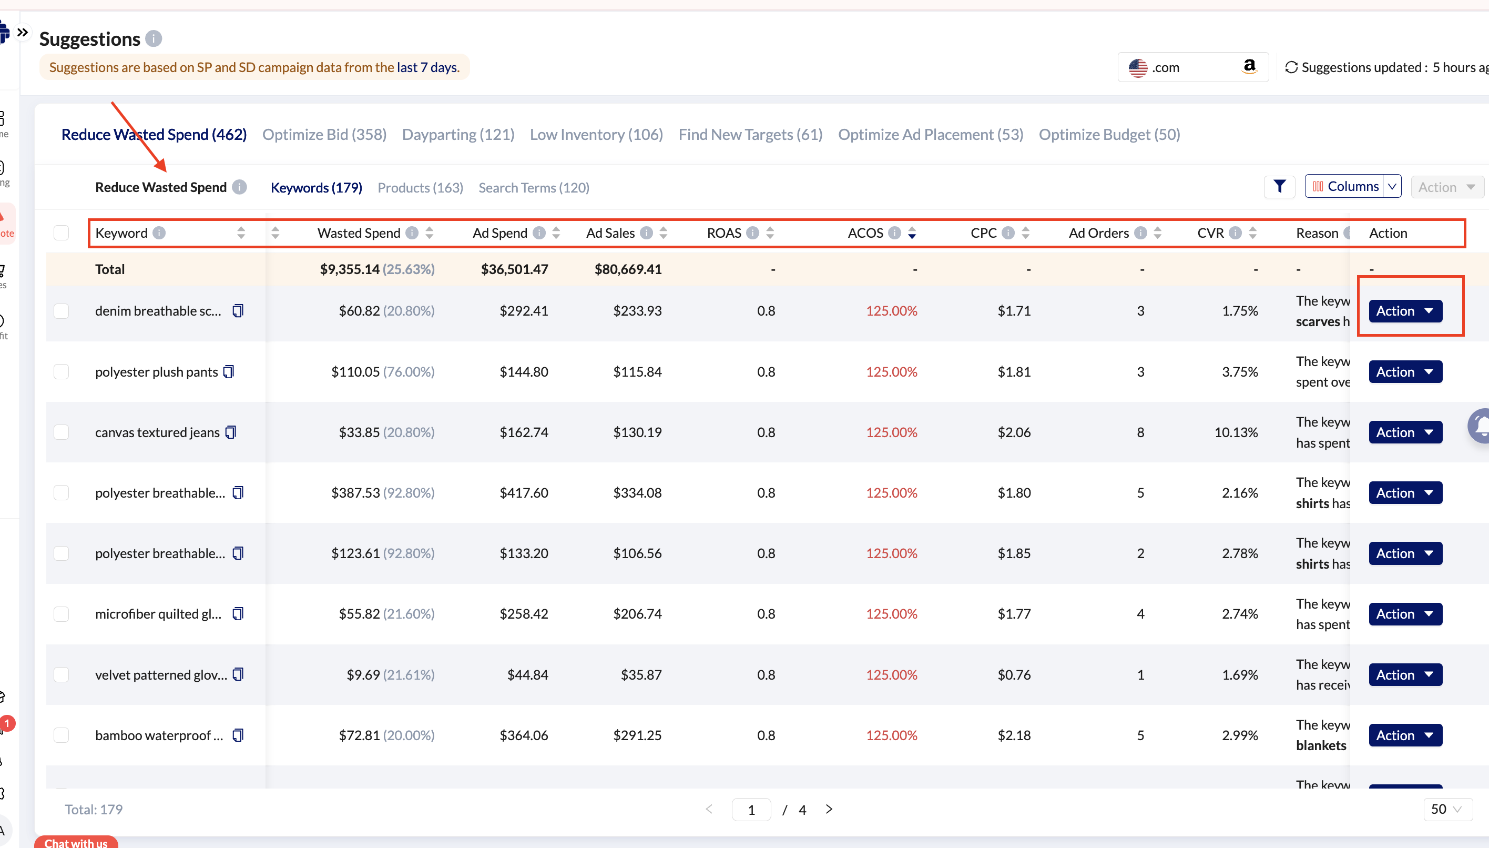1489x848 pixels.
Task: Go to next page arrow
Action: click(x=829, y=809)
